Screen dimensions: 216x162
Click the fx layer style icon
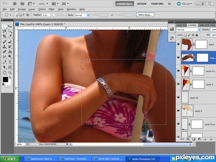[x=188, y=139]
